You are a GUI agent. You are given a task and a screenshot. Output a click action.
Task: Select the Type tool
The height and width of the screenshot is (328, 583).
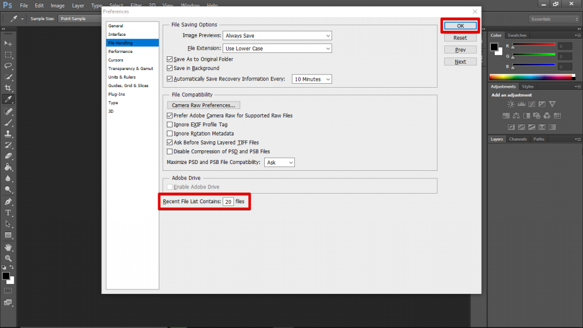coord(8,211)
